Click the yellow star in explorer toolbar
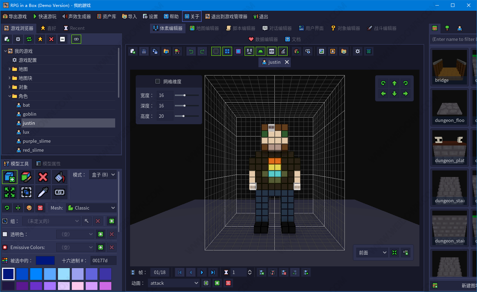 click(40, 39)
